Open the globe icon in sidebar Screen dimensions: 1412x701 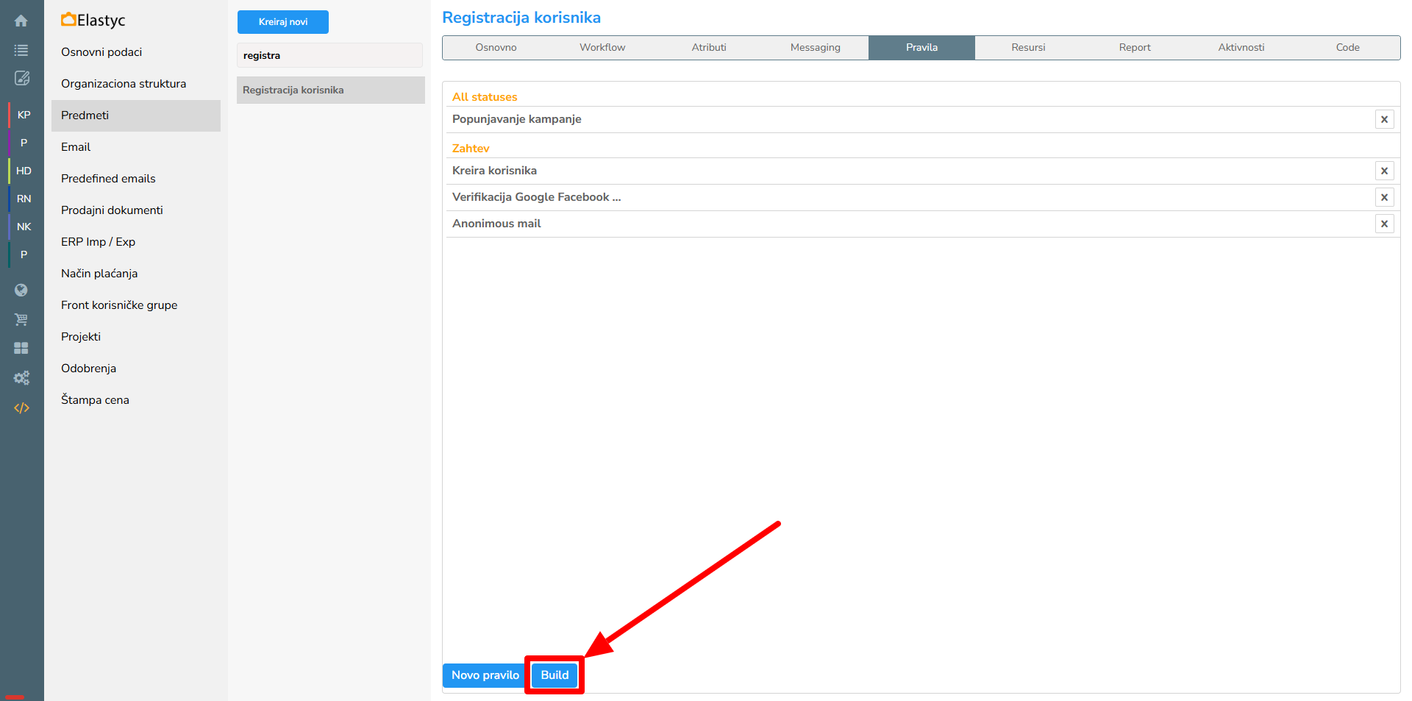click(x=21, y=290)
